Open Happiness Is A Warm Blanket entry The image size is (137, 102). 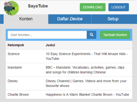pos(87,95)
